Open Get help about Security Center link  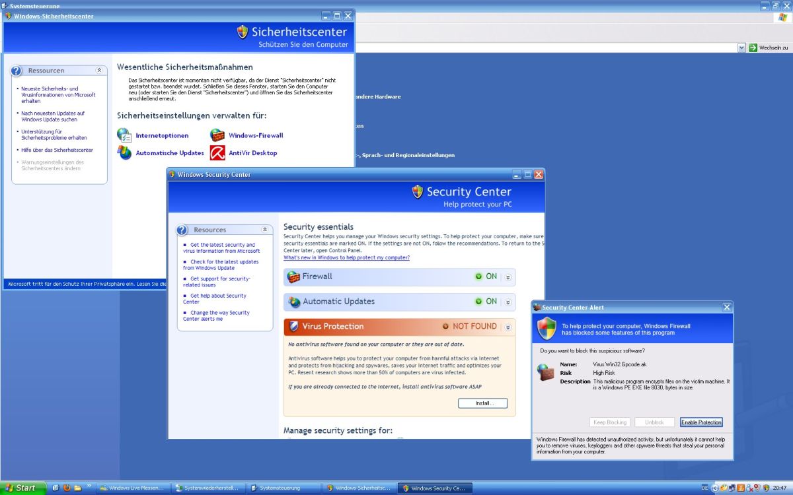tap(215, 299)
